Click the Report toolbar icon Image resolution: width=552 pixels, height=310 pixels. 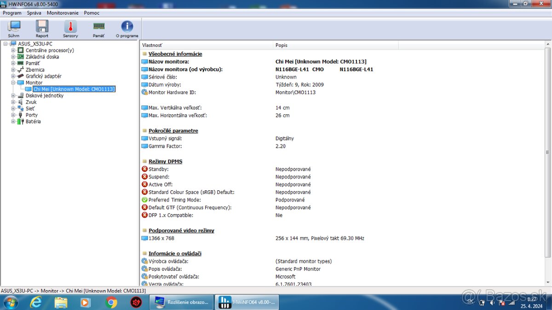(x=42, y=28)
